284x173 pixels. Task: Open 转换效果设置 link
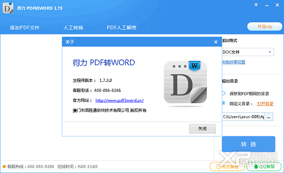234,62
